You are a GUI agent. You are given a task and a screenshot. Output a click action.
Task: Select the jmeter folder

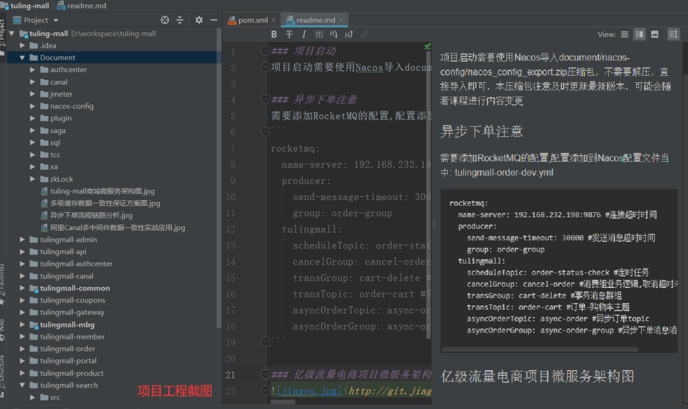61,94
